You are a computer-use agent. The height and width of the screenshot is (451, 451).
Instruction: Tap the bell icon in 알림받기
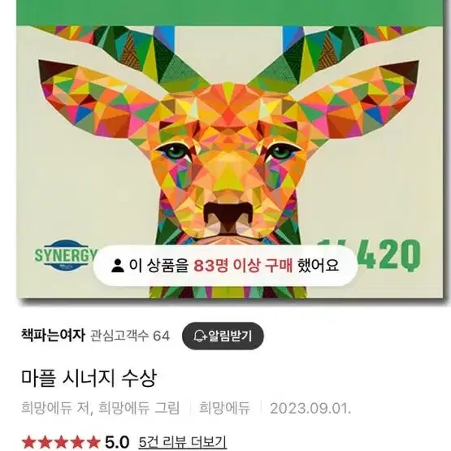click(200, 336)
